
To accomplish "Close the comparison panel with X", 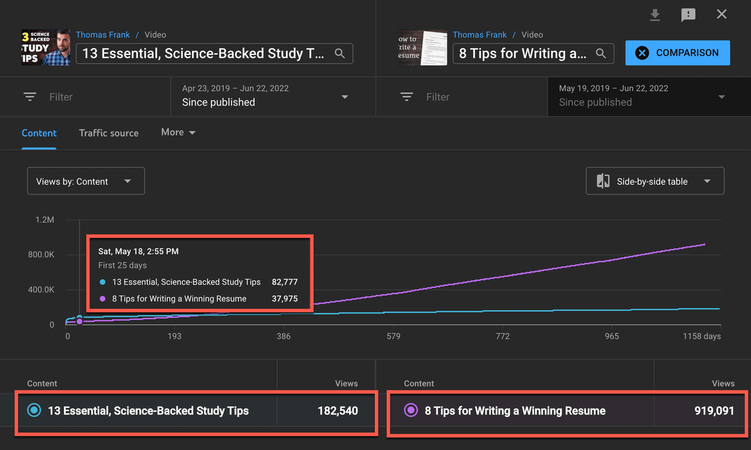I will click(722, 14).
